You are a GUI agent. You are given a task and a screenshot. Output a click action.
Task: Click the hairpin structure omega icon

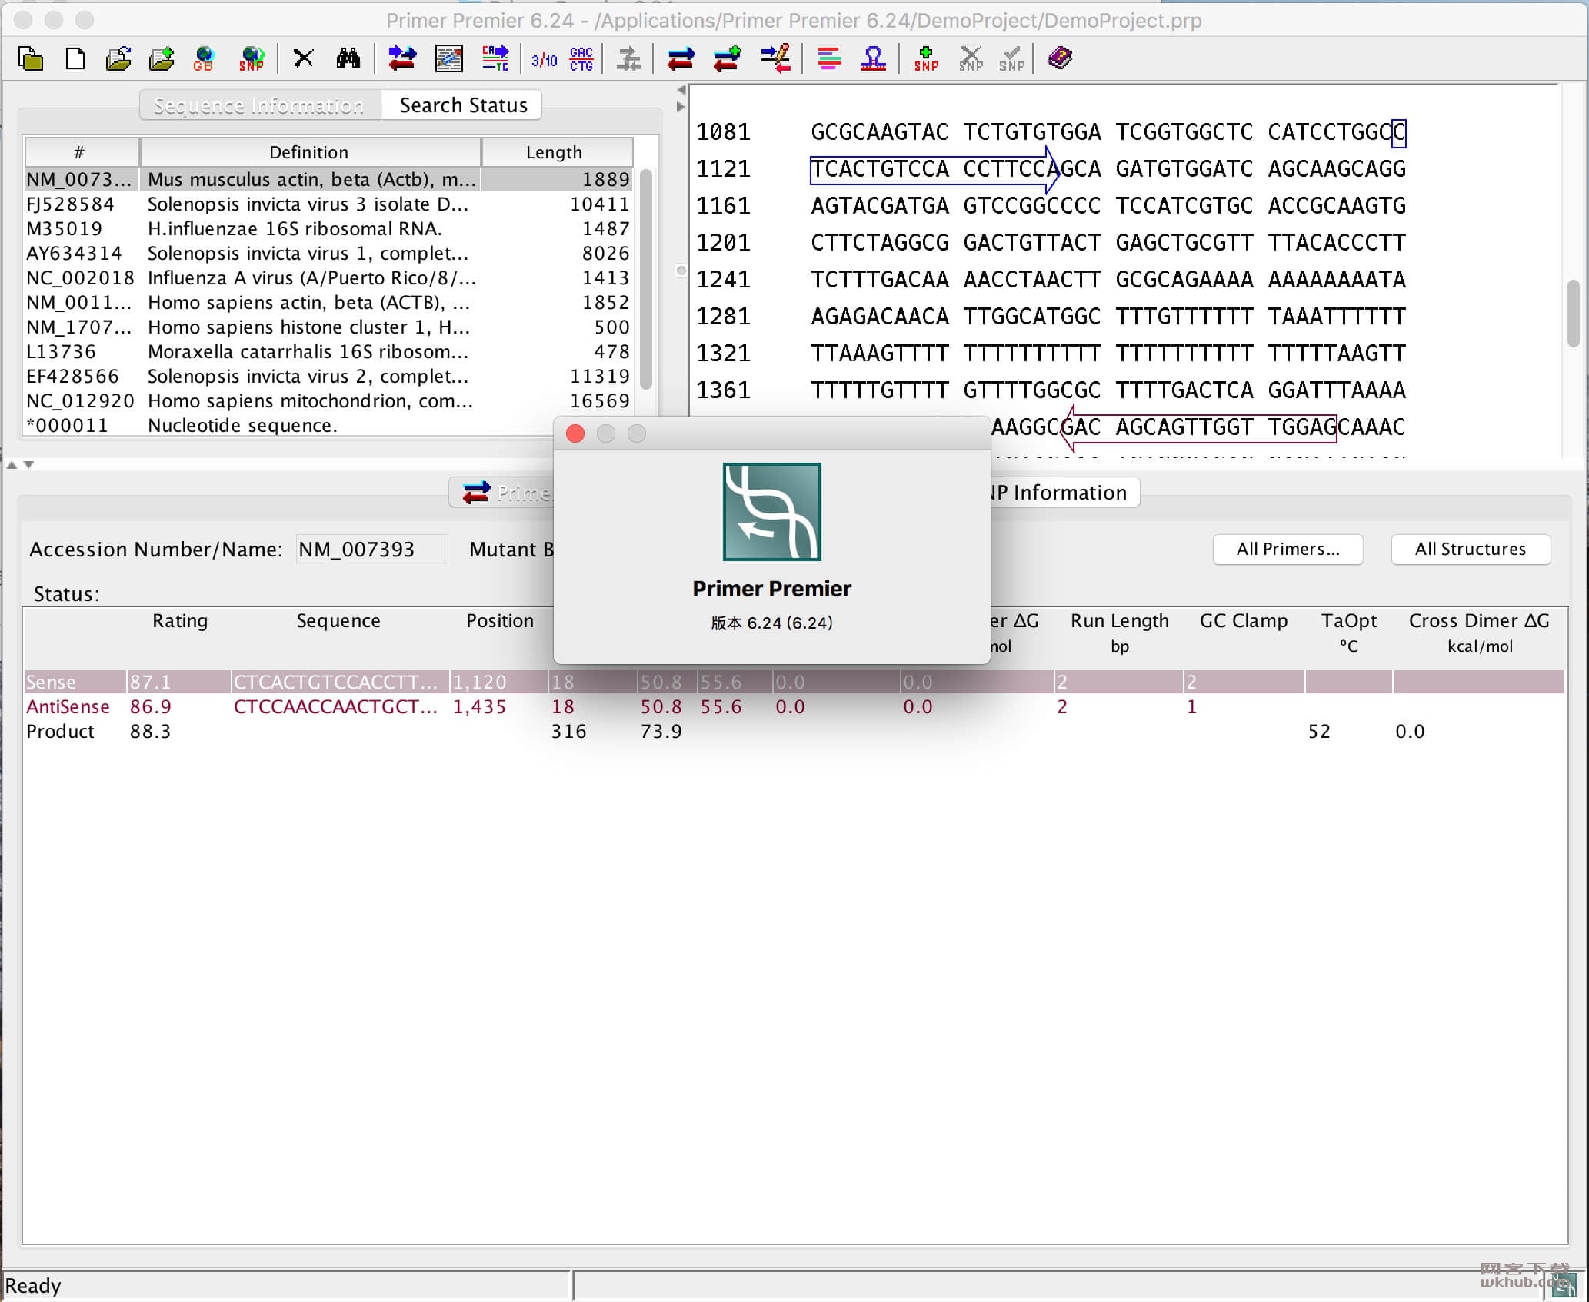[874, 59]
